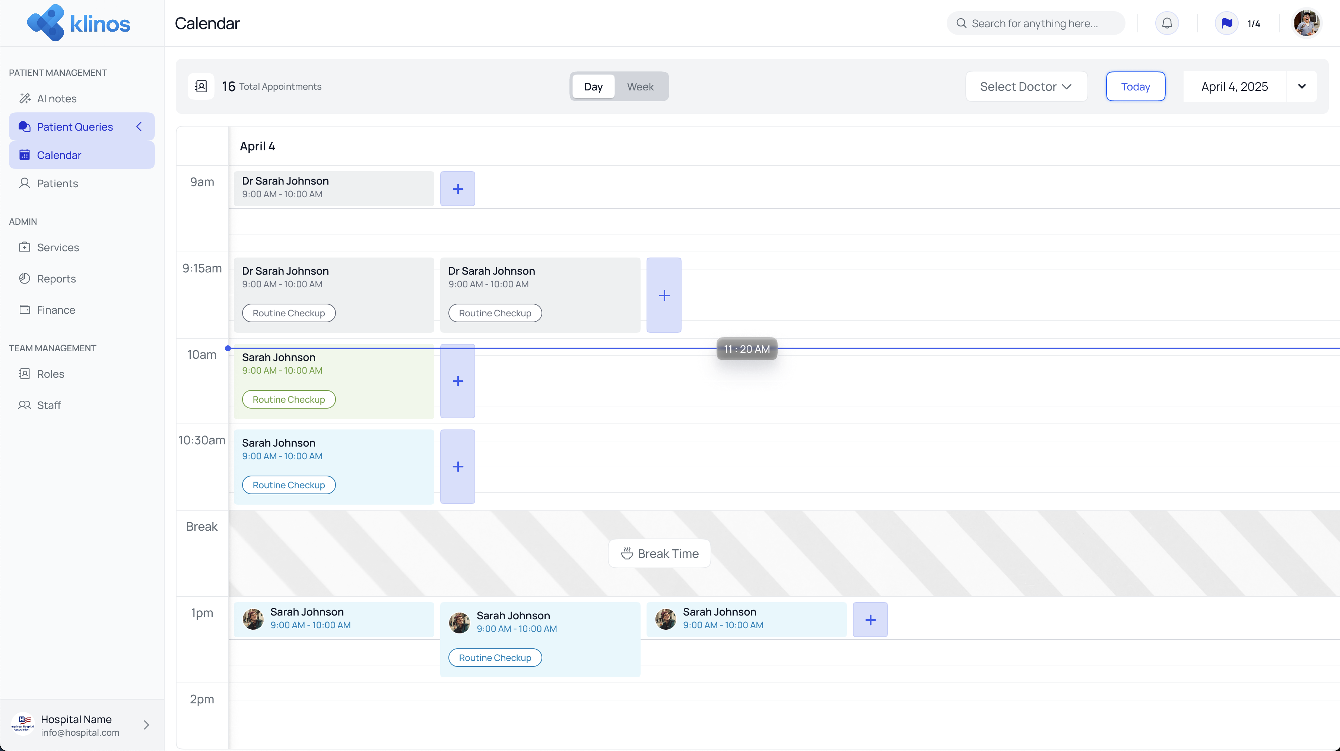Click the search bar to search
Image resolution: width=1340 pixels, height=751 pixels.
[x=1035, y=23]
